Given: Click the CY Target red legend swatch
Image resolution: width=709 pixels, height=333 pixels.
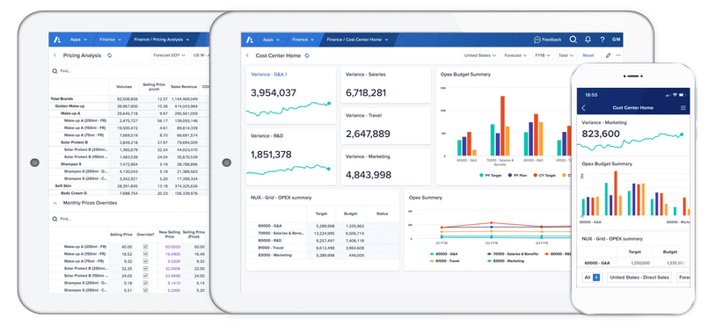Looking at the screenshot, I should 536,175.
